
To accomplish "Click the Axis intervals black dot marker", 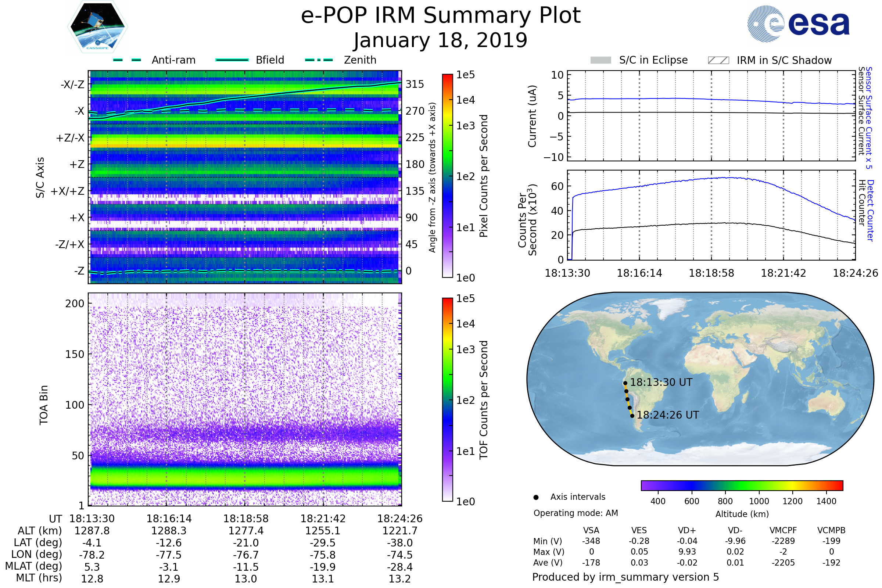I will [536, 497].
